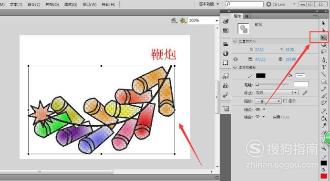Toggle the width-height lock link icon
This screenshot has width=330, height=181.
[x=236, y=59]
